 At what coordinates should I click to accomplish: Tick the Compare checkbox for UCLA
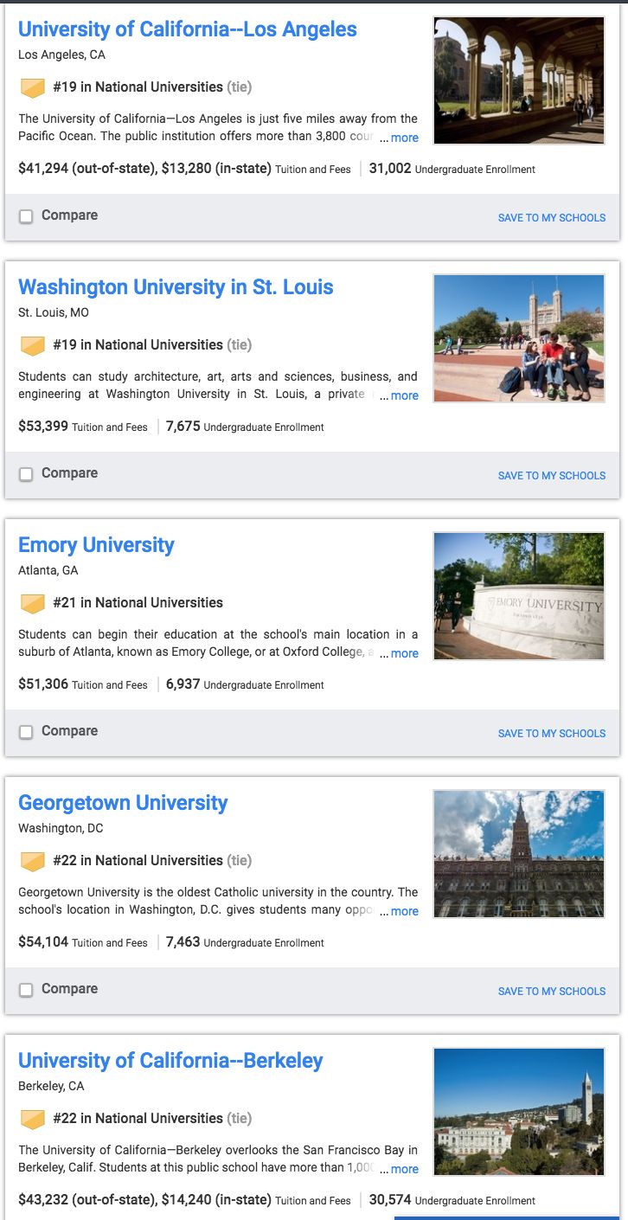click(x=26, y=216)
